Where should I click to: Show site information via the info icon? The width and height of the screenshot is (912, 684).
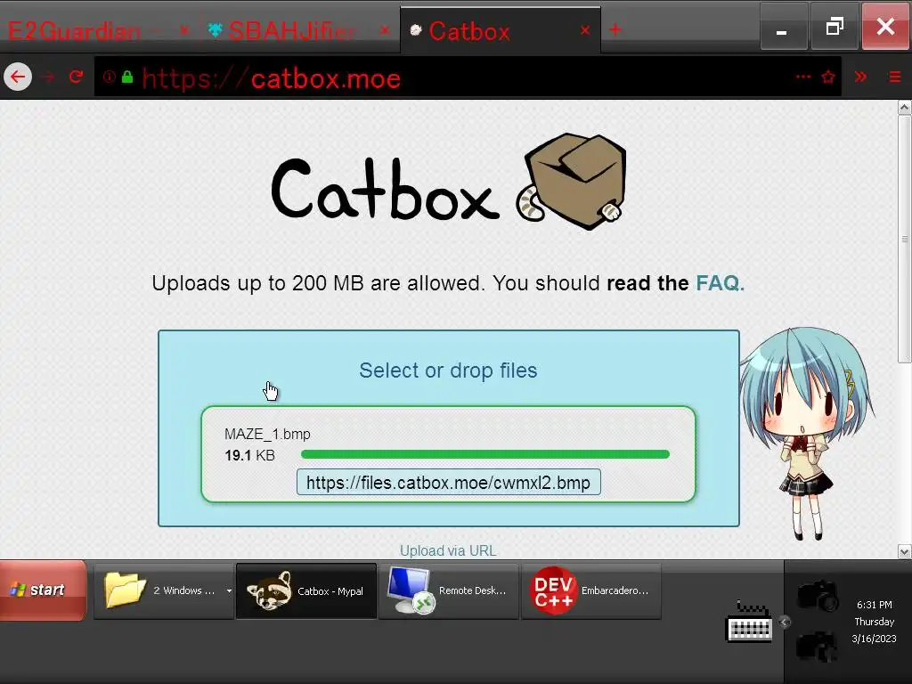coord(109,77)
